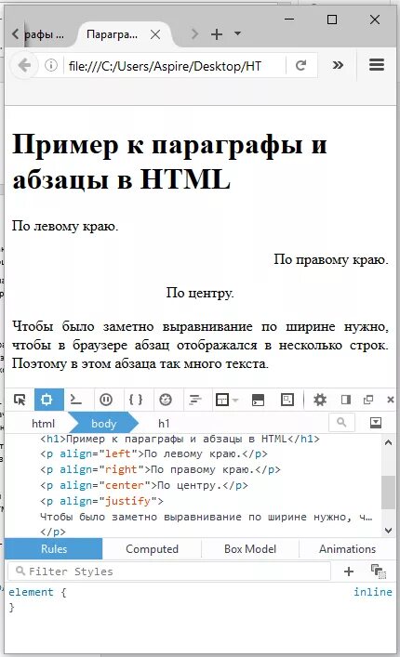Click the element selector text in rules

[31, 592]
